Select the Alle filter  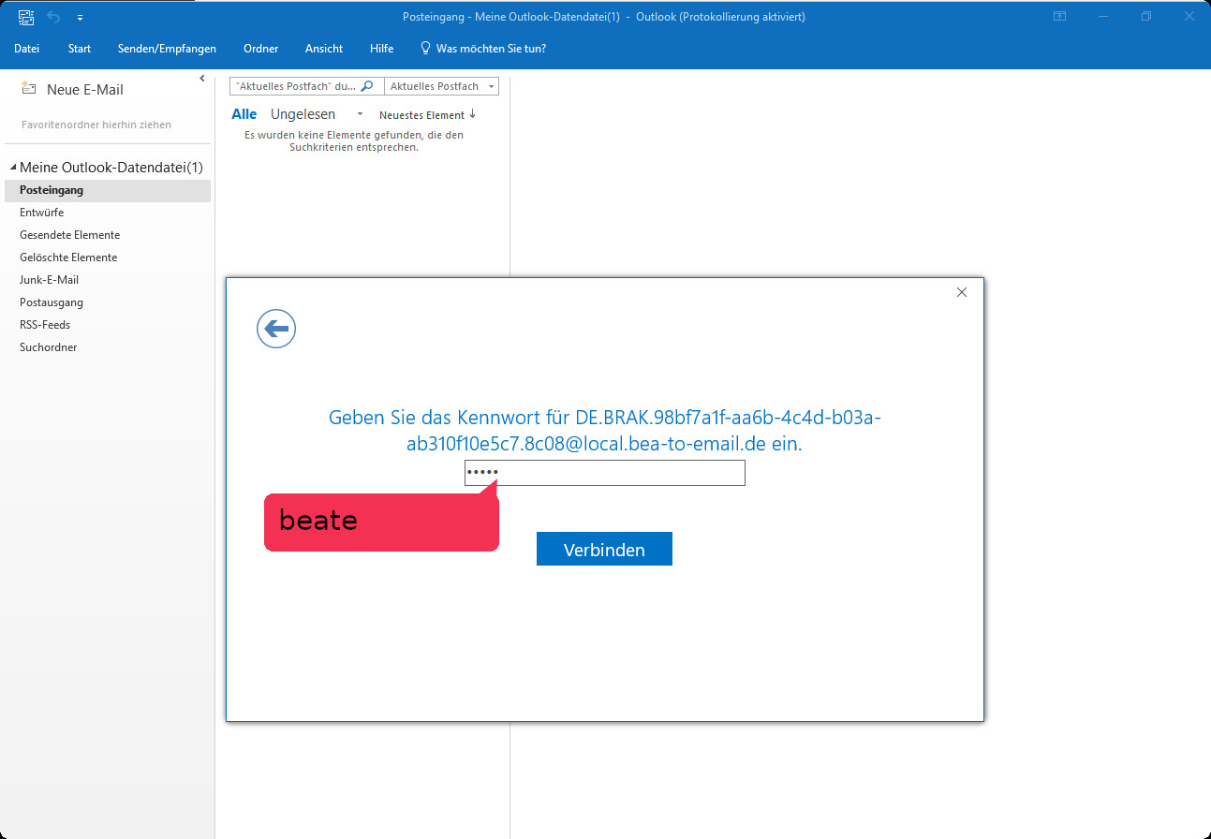click(244, 114)
